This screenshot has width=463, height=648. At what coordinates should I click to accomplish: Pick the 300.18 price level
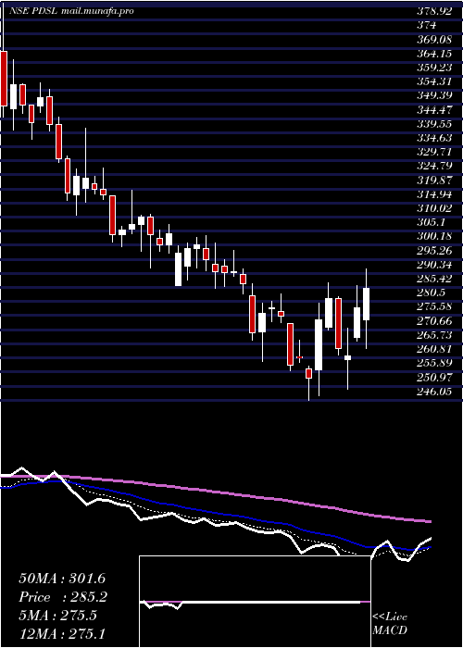pyautogui.click(x=434, y=236)
